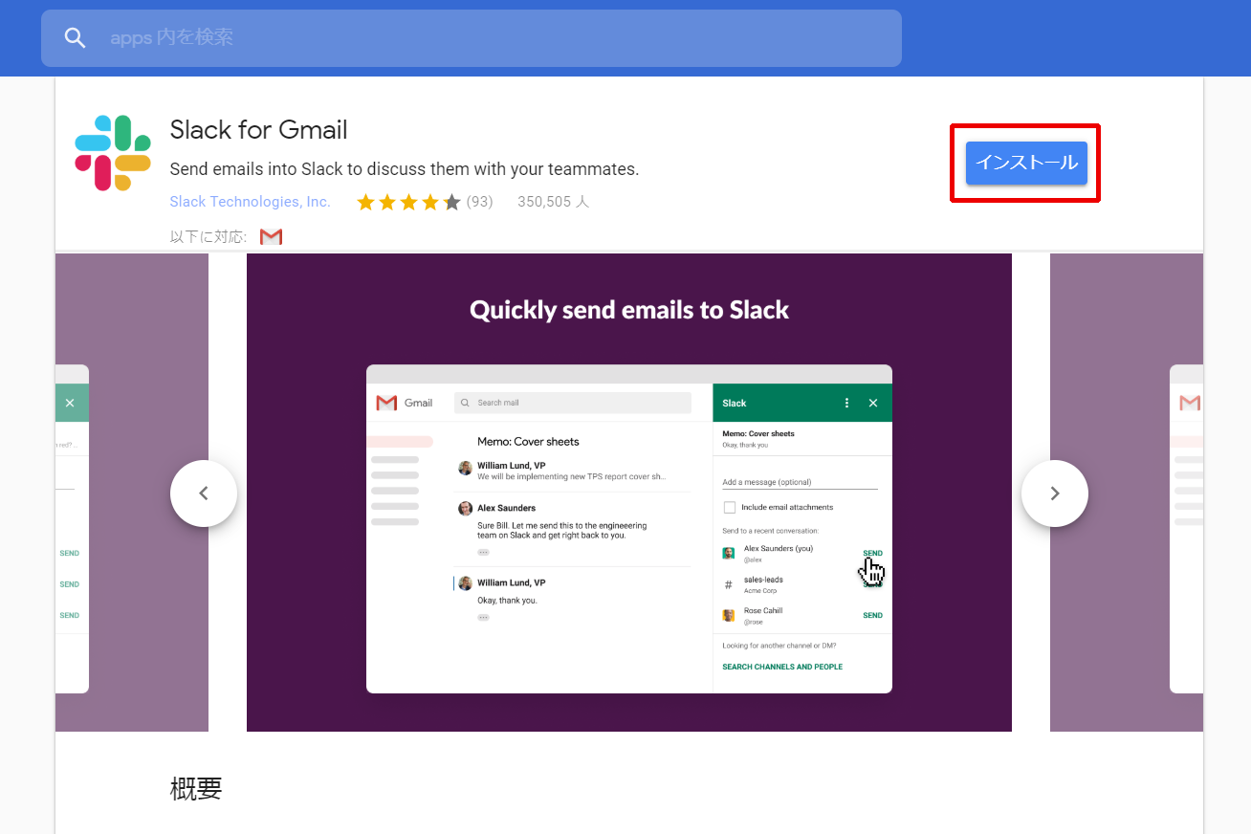Click the blue インストール button

tap(1026, 163)
